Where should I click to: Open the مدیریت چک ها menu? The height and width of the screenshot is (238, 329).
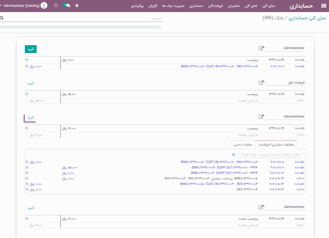pyautogui.click(x=173, y=6)
